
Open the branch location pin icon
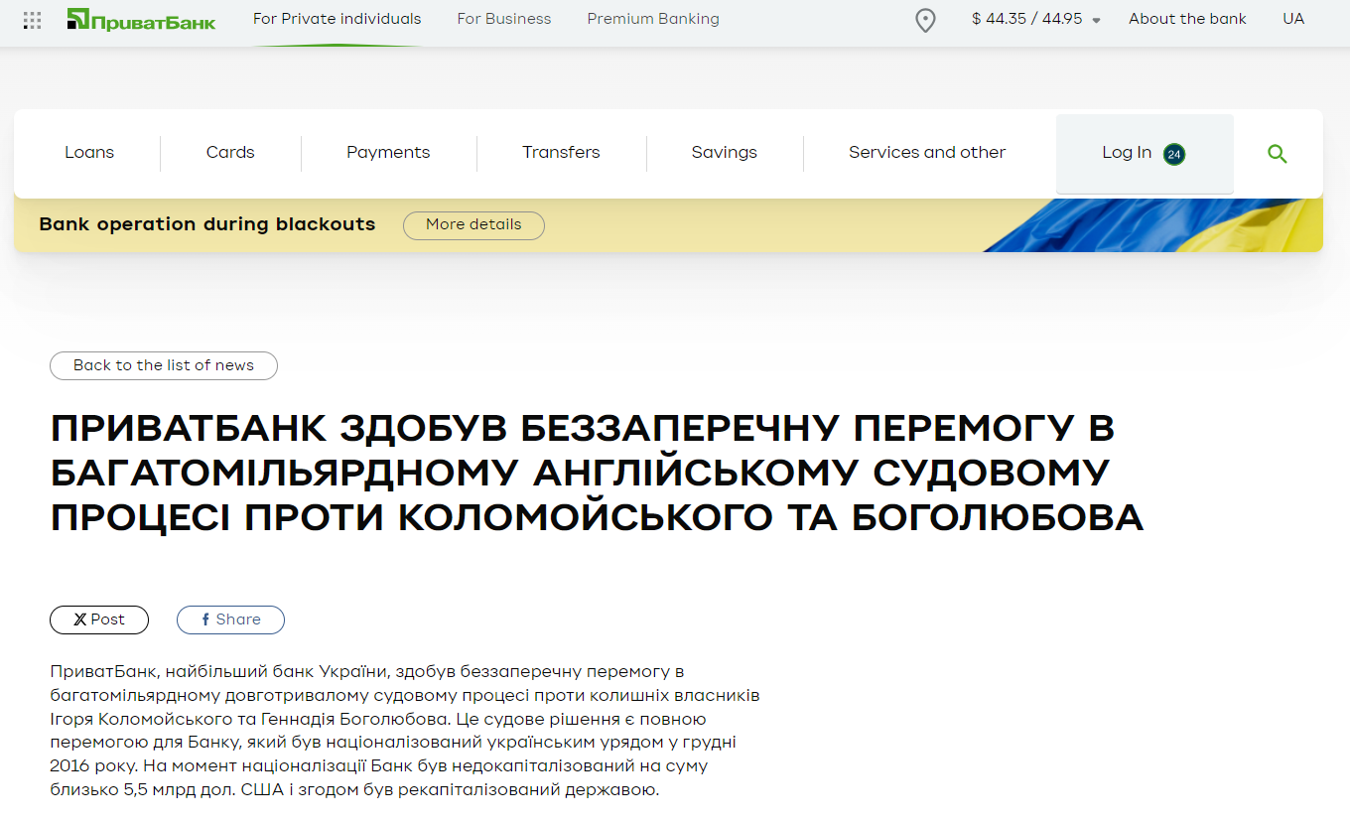point(925,20)
